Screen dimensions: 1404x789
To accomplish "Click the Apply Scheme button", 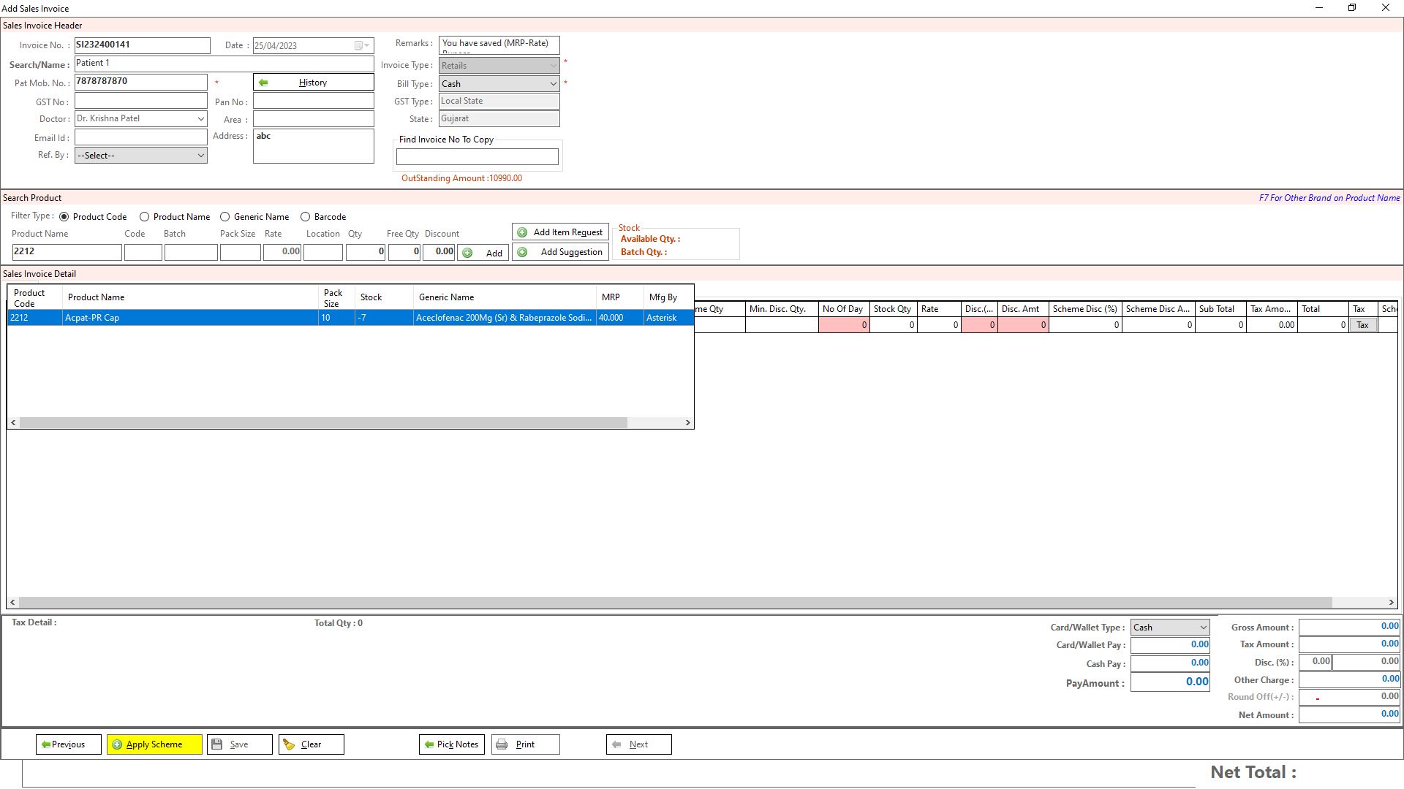I will click(x=154, y=744).
